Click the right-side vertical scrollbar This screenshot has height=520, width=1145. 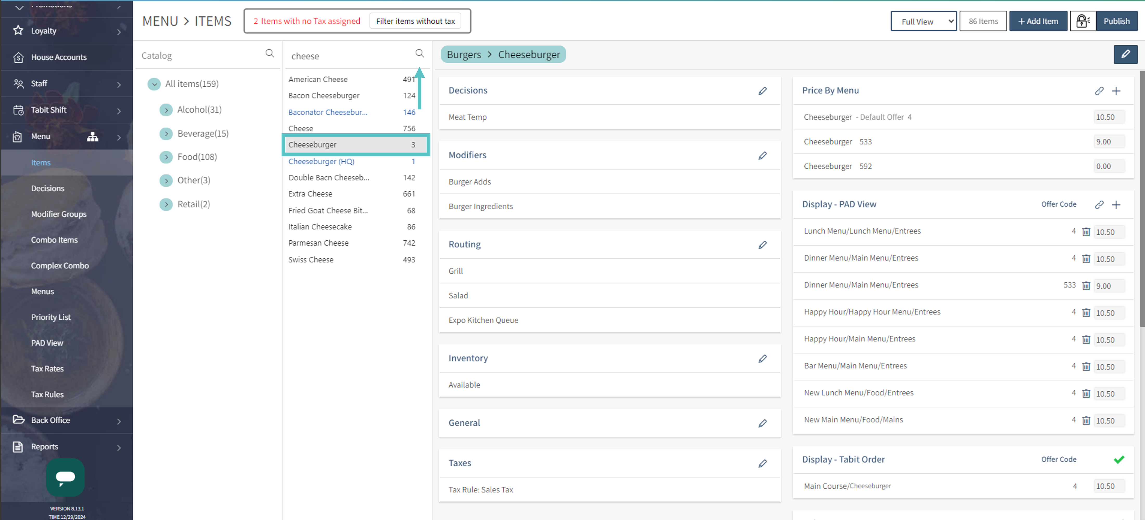pyautogui.click(x=1142, y=200)
